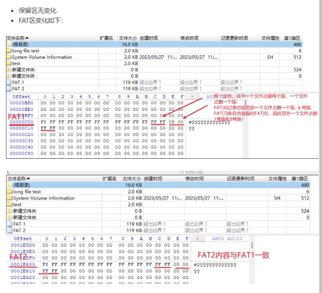322x293 pixels.
Task: Click the ANSI ASCII header in FAT2 hex view
Action: click(227, 239)
